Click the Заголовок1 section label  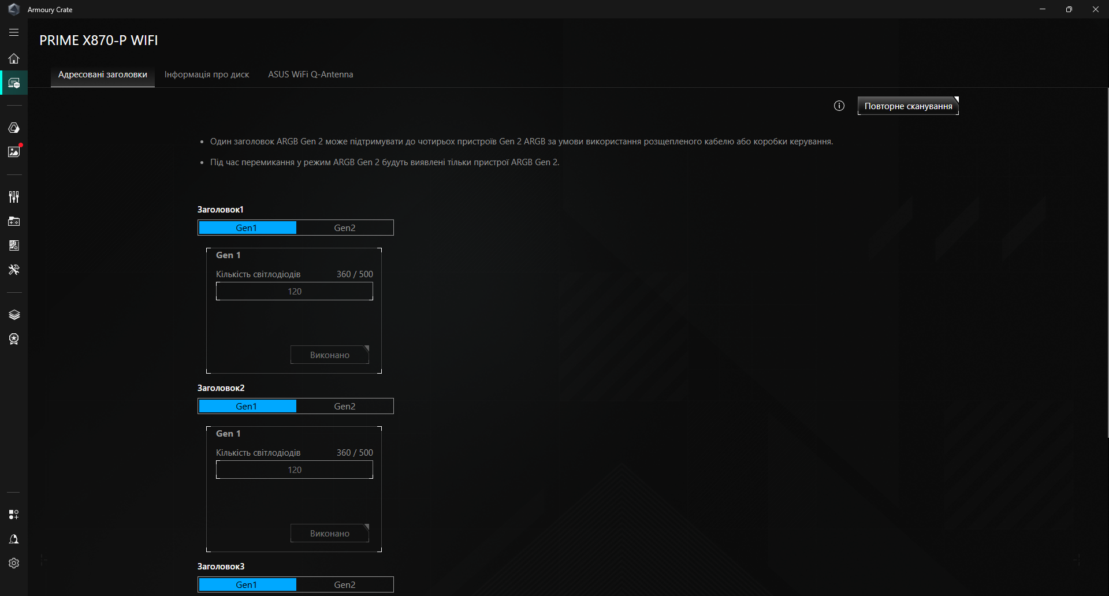221,210
